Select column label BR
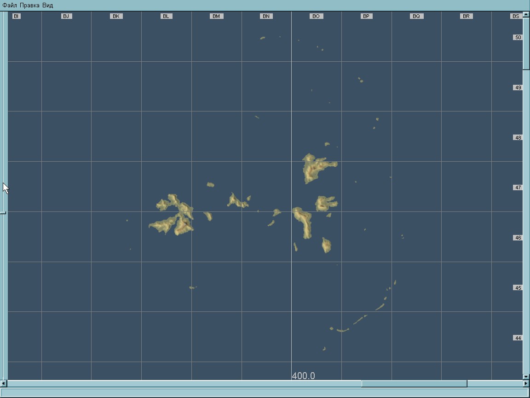Screen dimensions: 530x398 (467, 16)
